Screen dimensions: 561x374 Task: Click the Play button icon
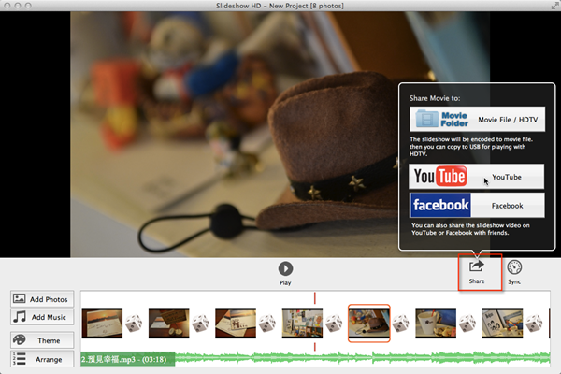point(285,268)
